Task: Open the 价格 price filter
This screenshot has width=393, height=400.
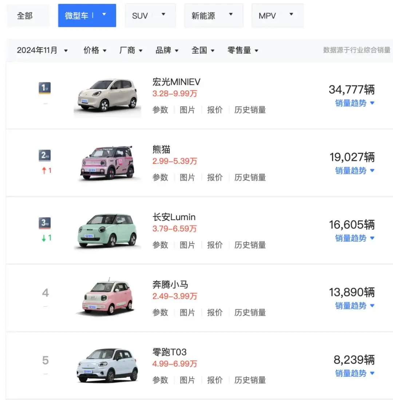Action: click(95, 50)
